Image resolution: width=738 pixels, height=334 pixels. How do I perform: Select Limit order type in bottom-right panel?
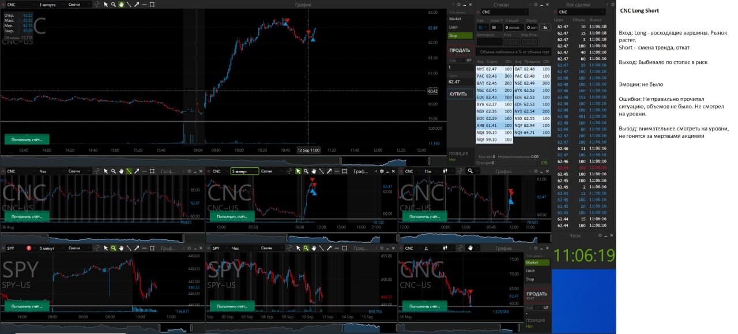pyautogui.click(x=537, y=271)
